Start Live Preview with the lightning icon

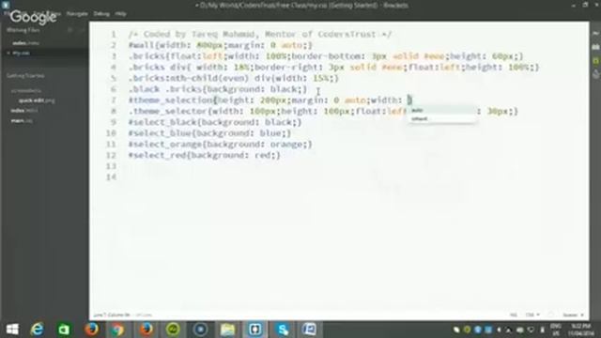click(x=595, y=34)
